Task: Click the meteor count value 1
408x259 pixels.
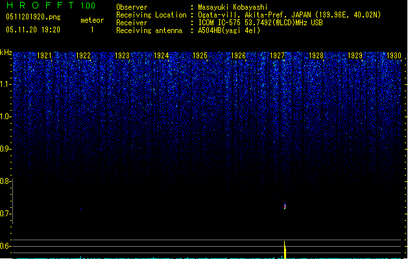Action: click(x=92, y=30)
